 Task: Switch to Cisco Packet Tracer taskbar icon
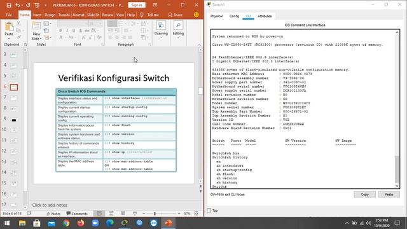click(125, 223)
